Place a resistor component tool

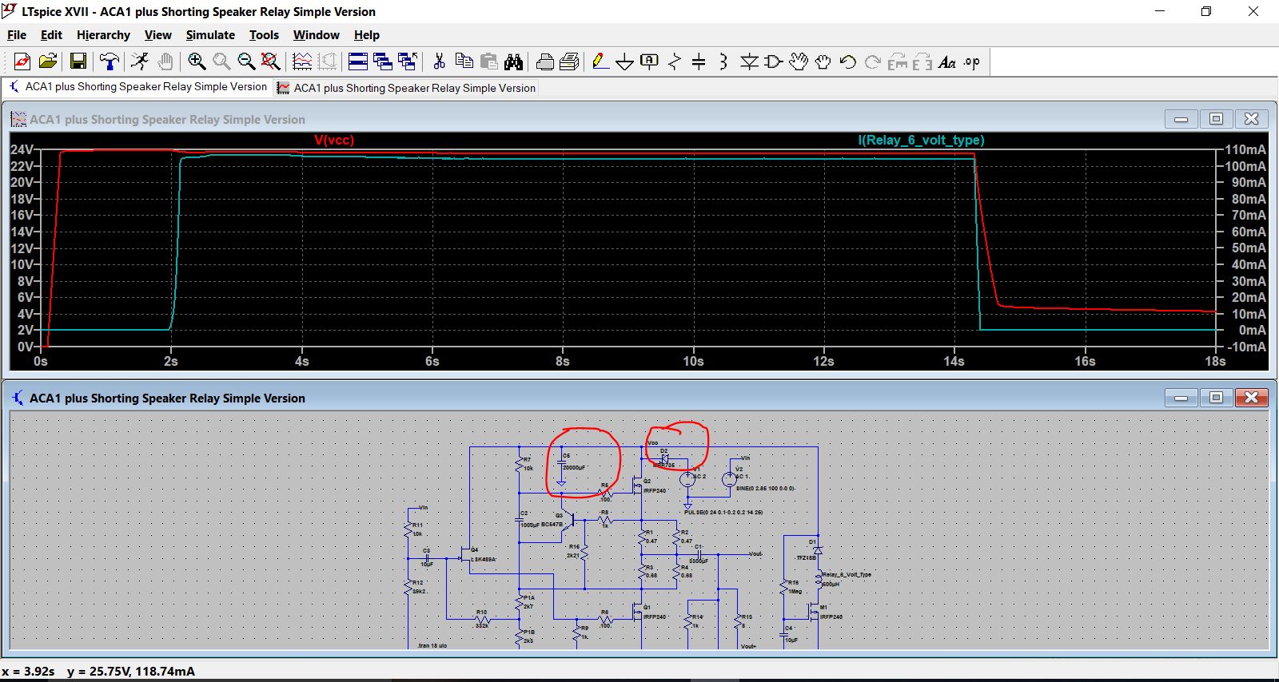pos(674,61)
